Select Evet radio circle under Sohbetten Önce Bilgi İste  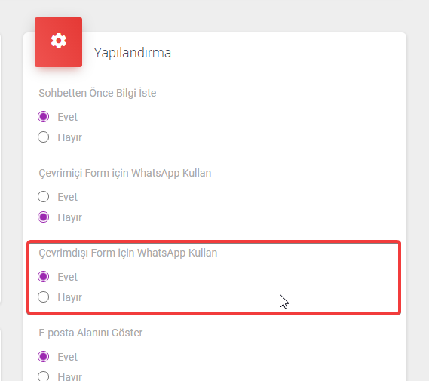(x=44, y=117)
